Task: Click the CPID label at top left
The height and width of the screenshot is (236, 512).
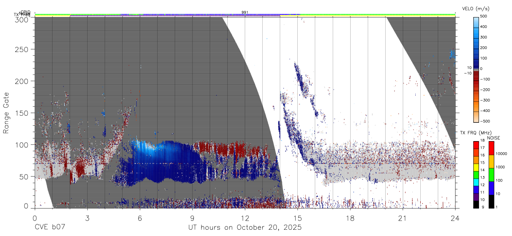Action: [25, 12]
